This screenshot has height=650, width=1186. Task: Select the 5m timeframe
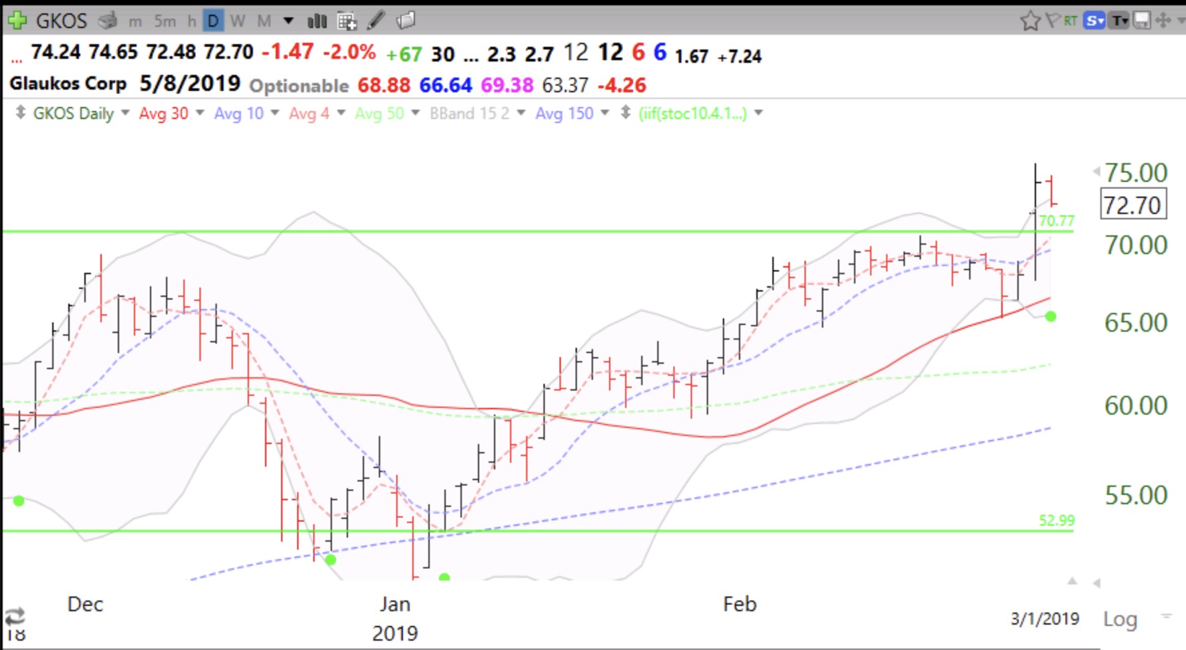[165, 21]
